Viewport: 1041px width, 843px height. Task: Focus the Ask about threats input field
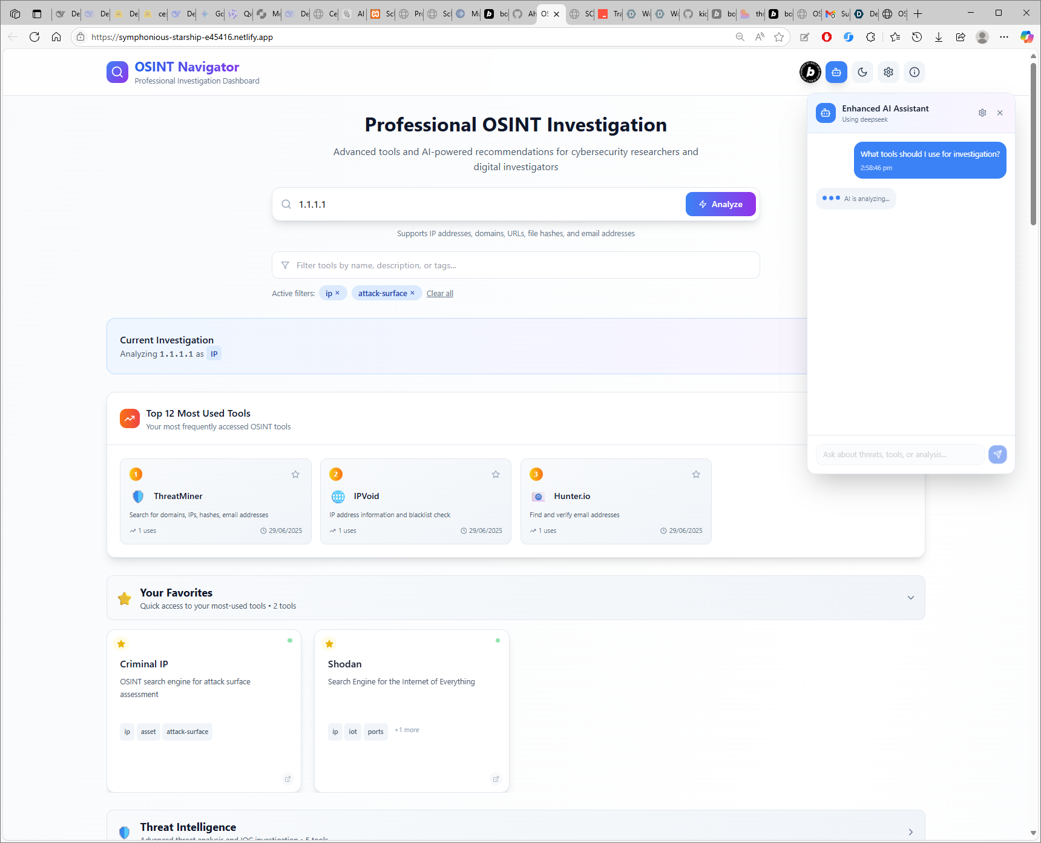900,454
